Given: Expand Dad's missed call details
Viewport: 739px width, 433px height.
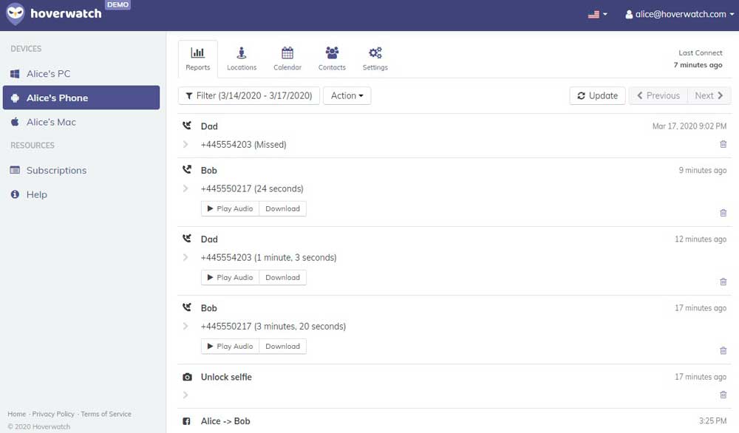Looking at the screenshot, I should tap(185, 145).
